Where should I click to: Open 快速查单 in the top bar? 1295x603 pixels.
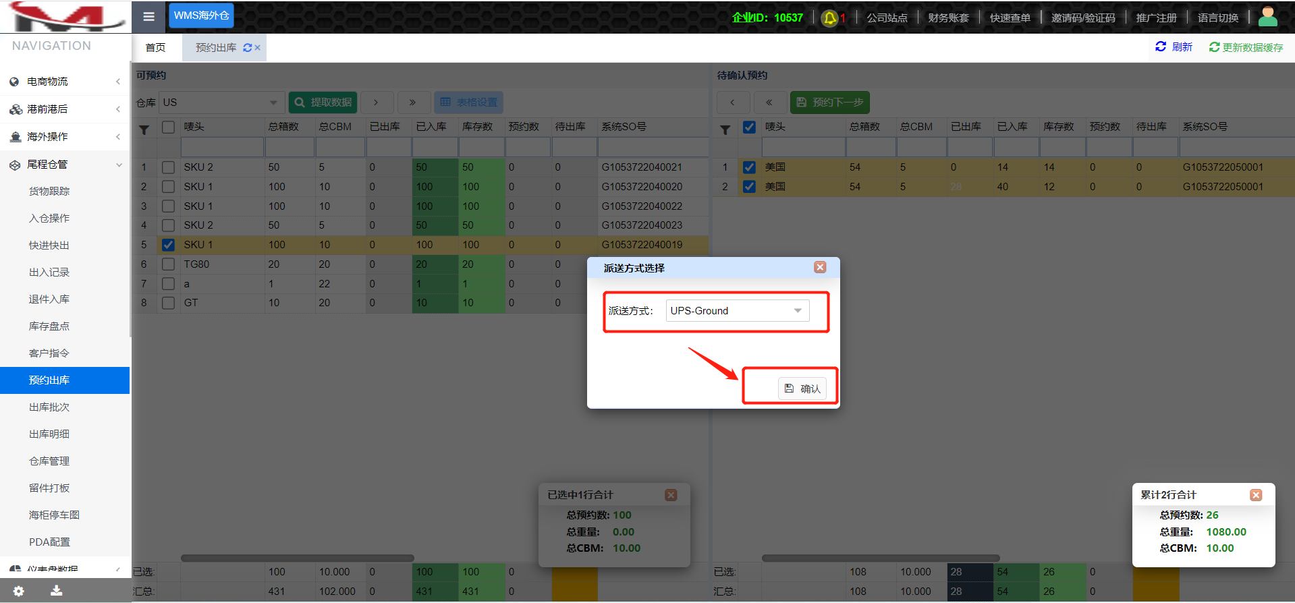point(1010,18)
